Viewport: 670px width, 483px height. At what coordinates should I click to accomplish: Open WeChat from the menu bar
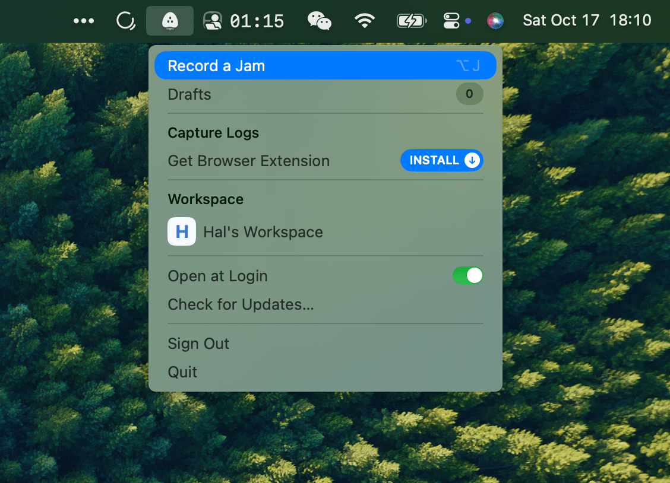(319, 21)
